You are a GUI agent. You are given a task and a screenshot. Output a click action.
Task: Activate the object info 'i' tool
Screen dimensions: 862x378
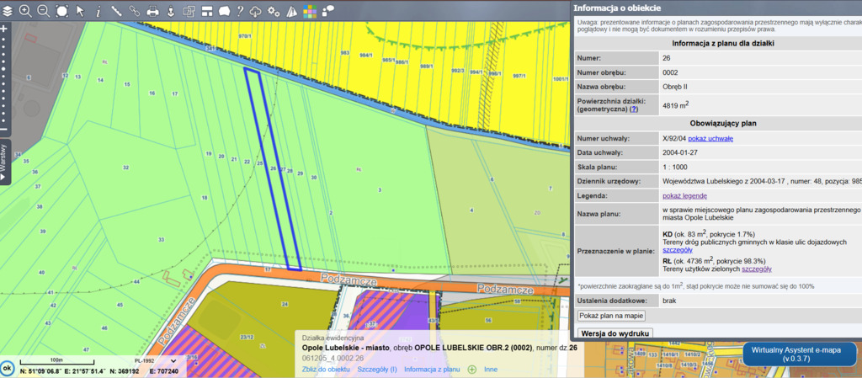coord(98,11)
